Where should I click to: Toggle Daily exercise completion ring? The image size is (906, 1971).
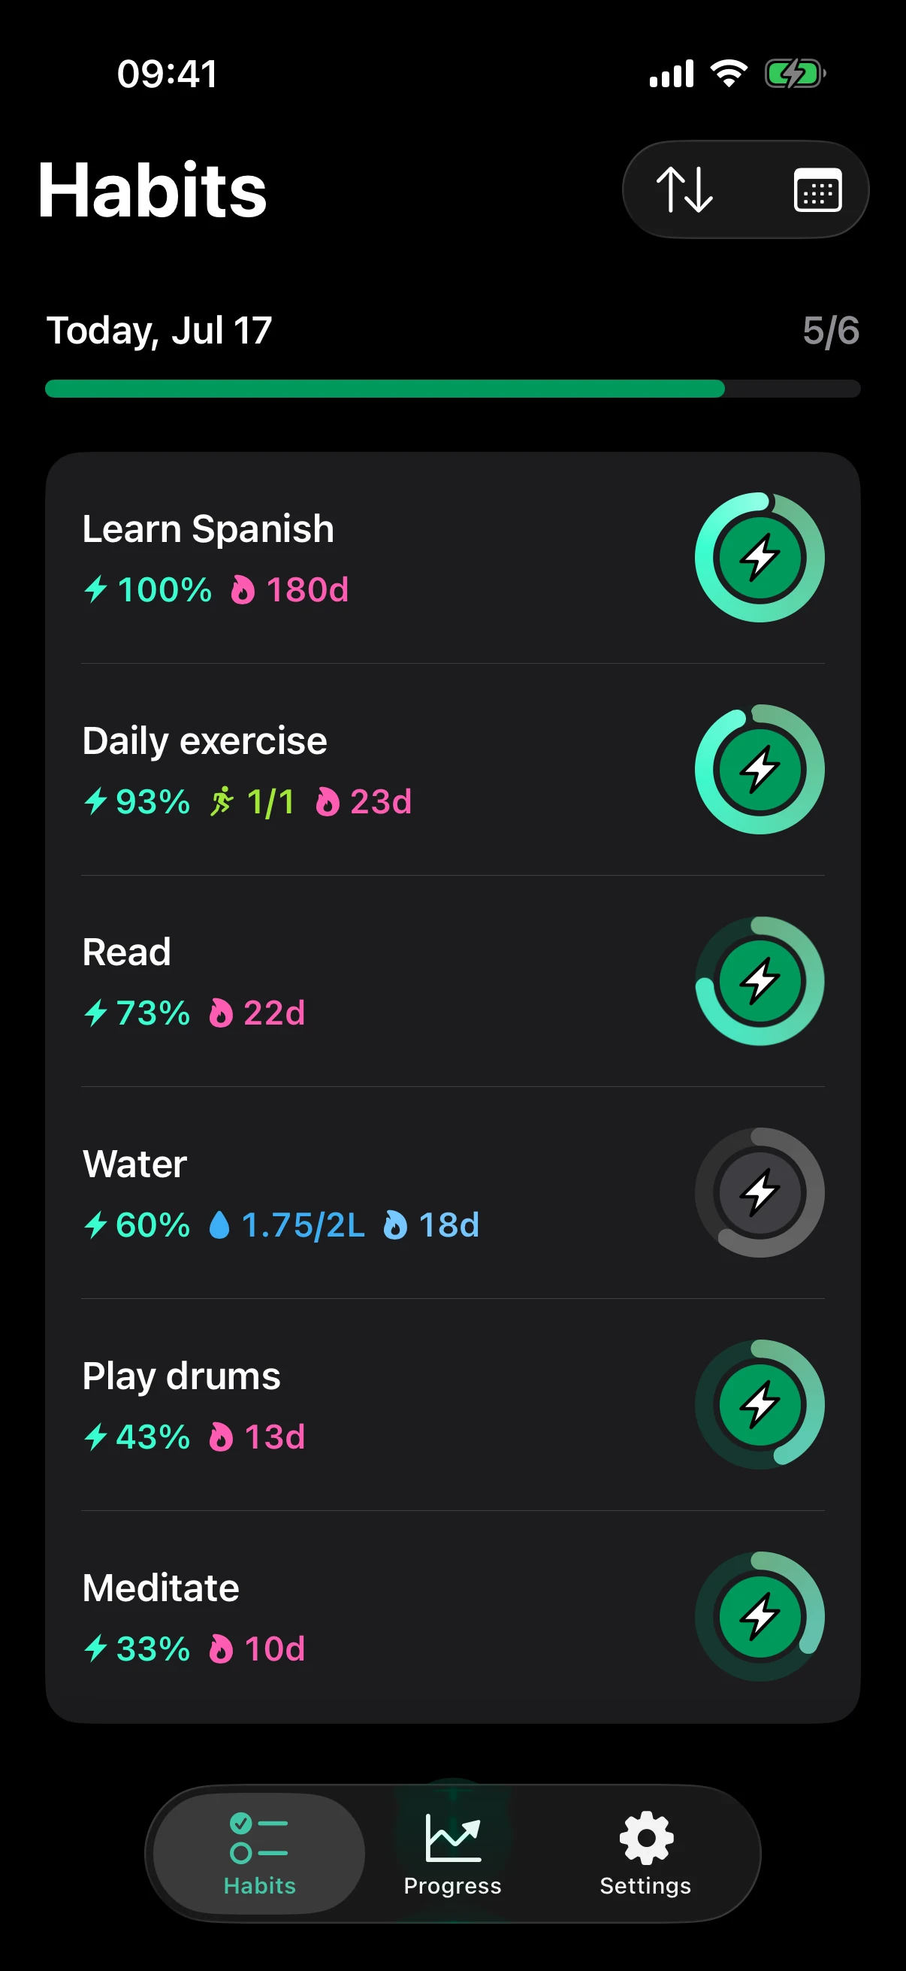[x=760, y=769]
